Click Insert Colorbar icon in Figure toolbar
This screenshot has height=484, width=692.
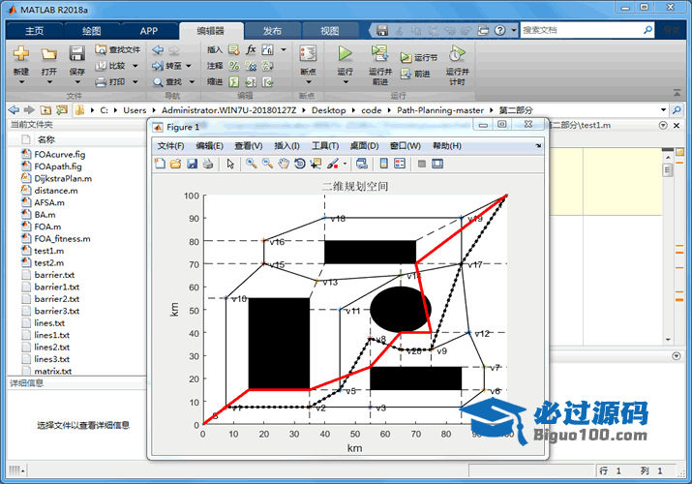(384, 164)
